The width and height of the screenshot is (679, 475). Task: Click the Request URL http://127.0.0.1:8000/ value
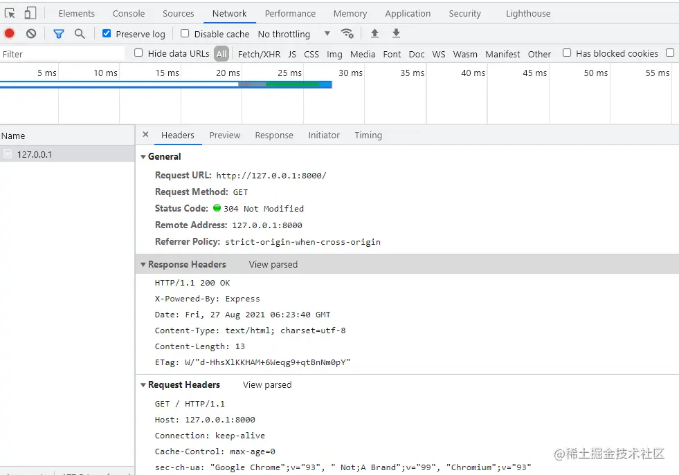271,176
